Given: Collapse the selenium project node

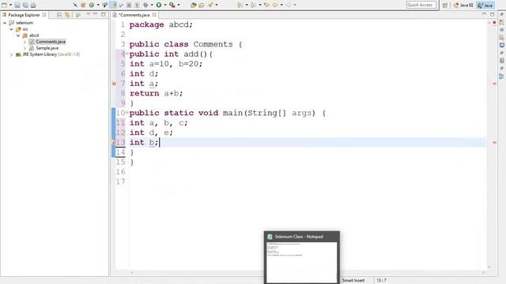Looking at the screenshot, I should coord(5,23).
